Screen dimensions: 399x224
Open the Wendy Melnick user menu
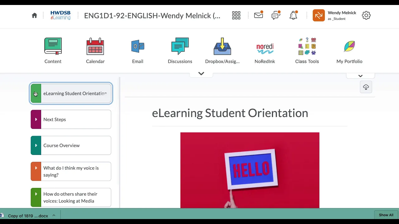click(x=342, y=15)
